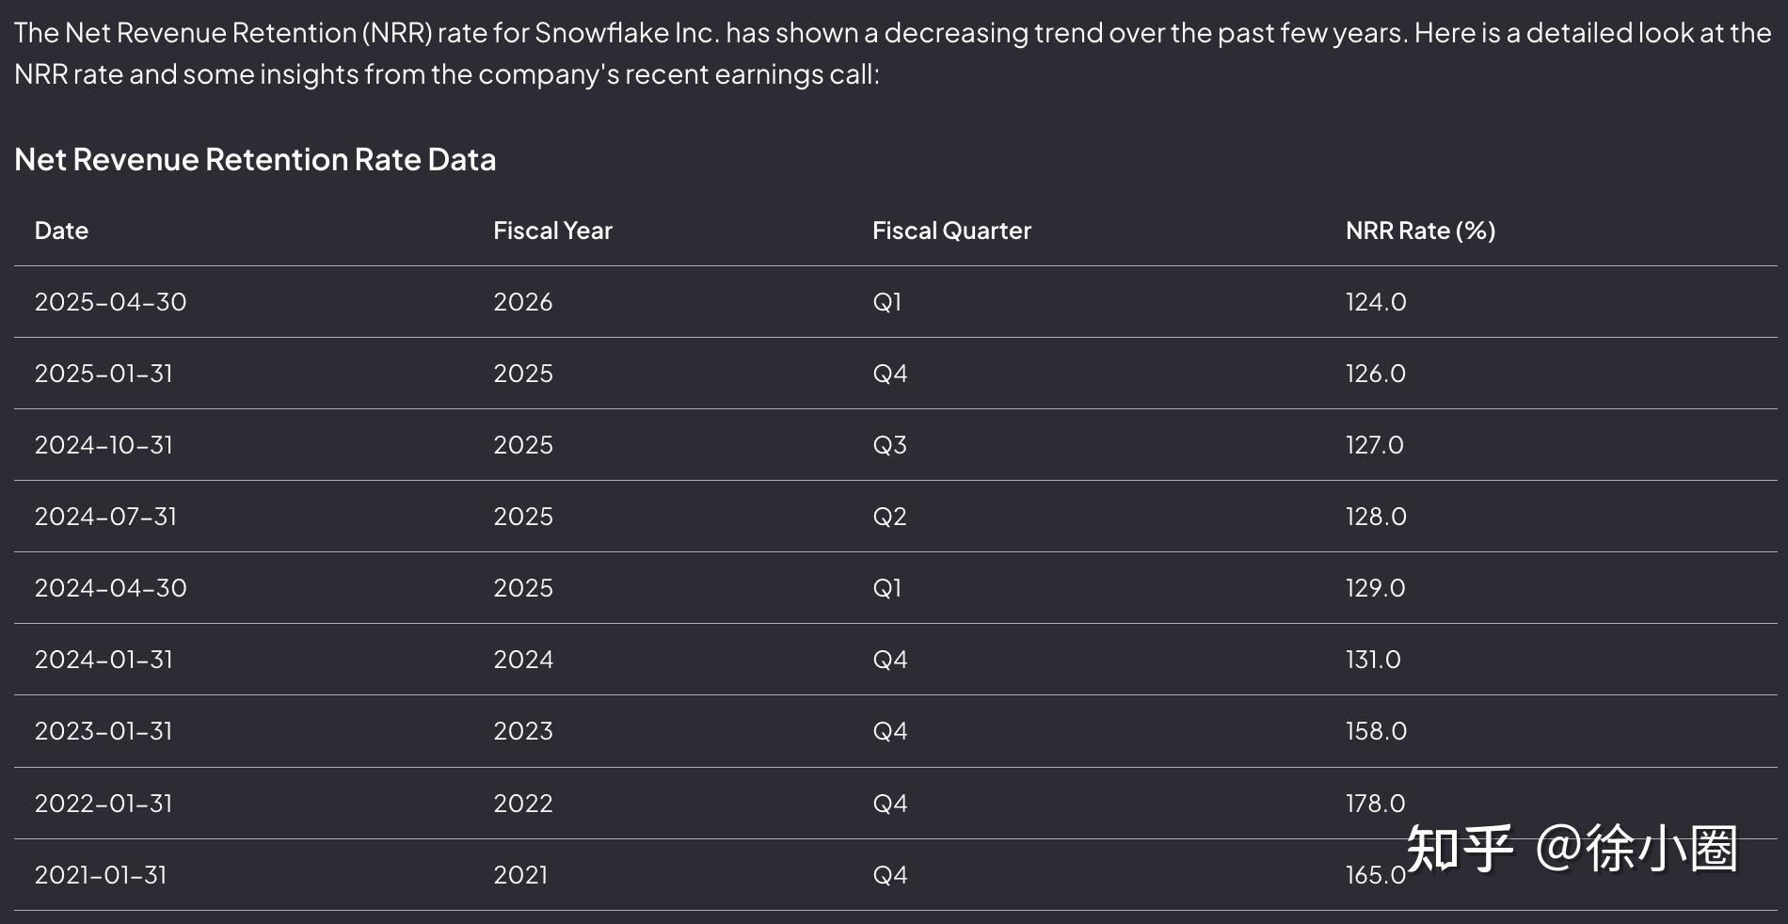
Task: Click the Net Revenue Retention Rate Data heading
Action: (x=255, y=159)
